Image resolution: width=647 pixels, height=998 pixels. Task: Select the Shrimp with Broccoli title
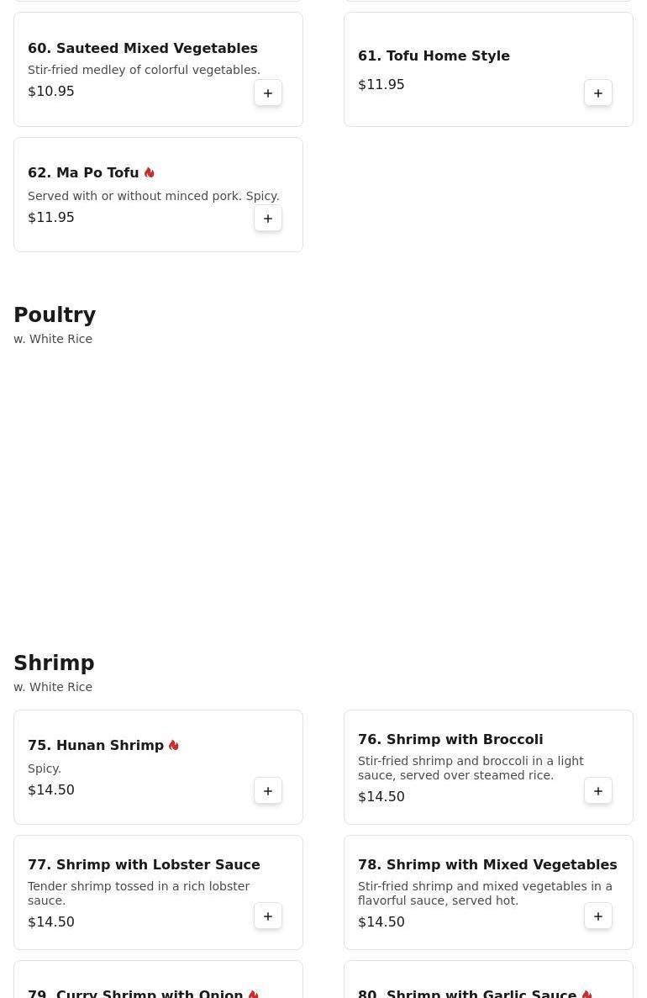450,740
